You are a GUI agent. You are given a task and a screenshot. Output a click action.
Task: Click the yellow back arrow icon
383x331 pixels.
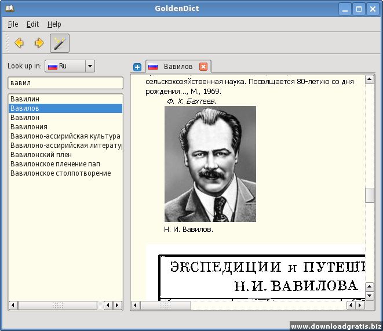(19, 43)
